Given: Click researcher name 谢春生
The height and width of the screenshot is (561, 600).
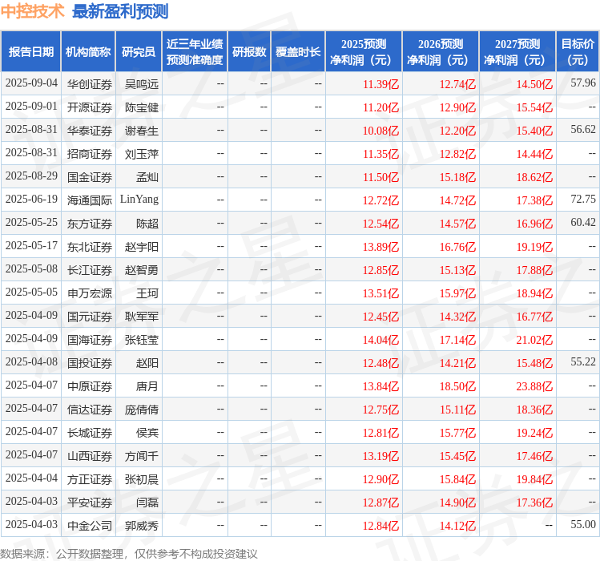Looking at the screenshot, I should pos(142,131).
